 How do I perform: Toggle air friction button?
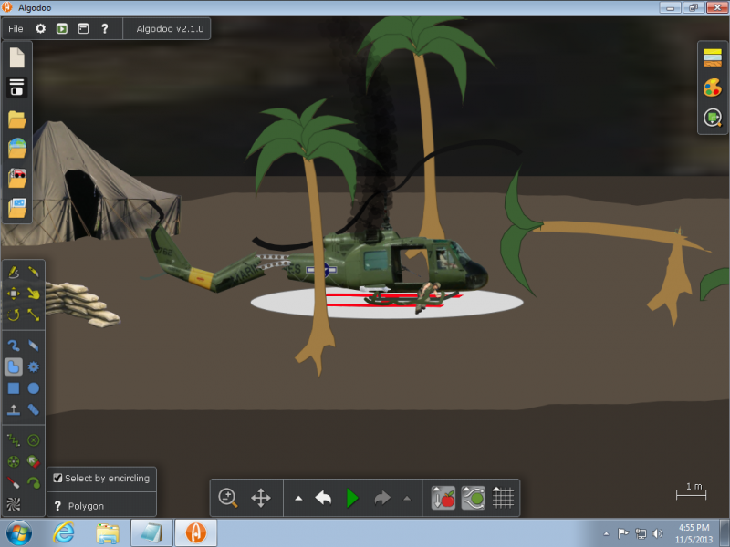tap(473, 498)
